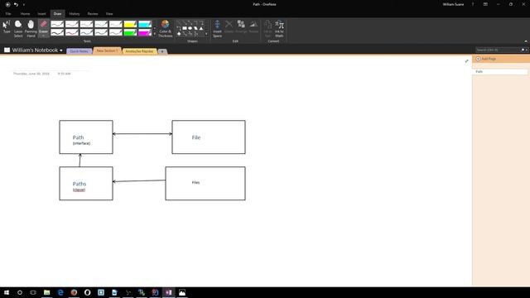
Task: Click the Eraser tool icon
Action: click(43, 24)
